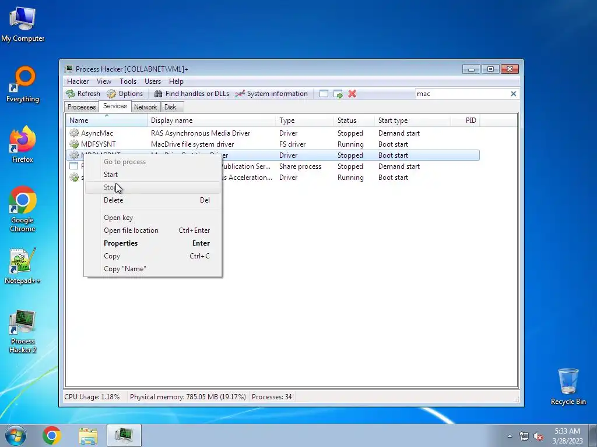Screen dimensions: 597x447
Task: Click the white box icon in the fourth service row
Action: pyautogui.click(x=74, y=166)
